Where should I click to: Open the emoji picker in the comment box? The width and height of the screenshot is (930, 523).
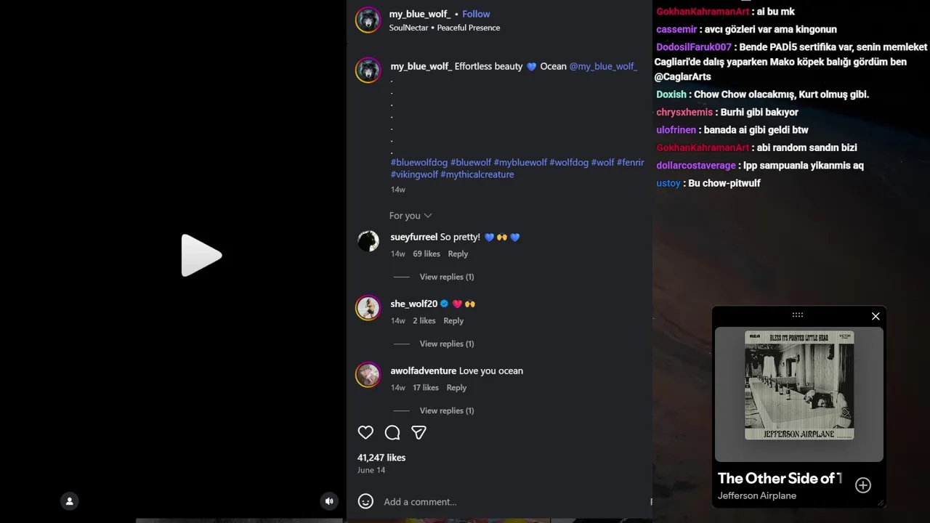point(365,501)
